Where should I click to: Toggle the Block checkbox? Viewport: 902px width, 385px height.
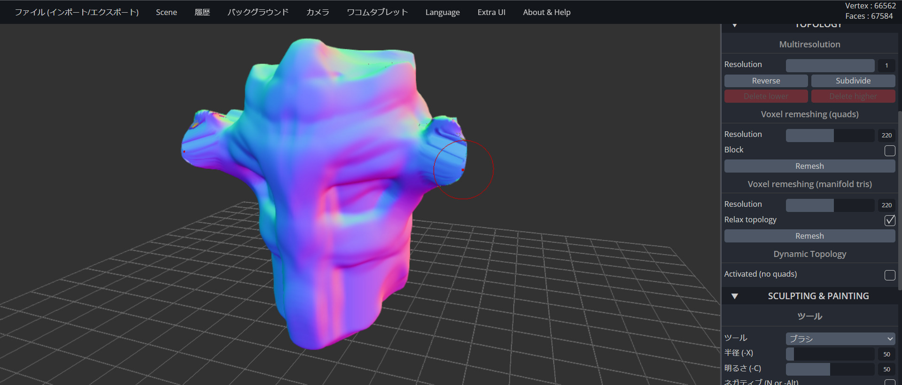890,151
